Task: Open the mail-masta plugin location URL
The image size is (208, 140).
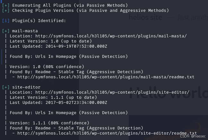Action: click(x=111, y=36)
